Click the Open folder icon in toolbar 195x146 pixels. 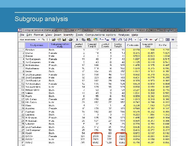point(54,39)
